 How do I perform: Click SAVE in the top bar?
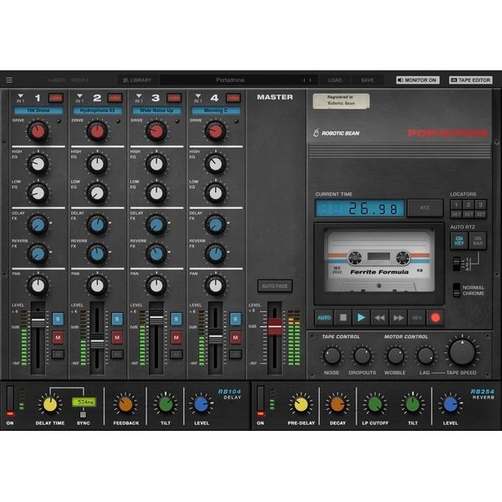(x=367, y=80)
